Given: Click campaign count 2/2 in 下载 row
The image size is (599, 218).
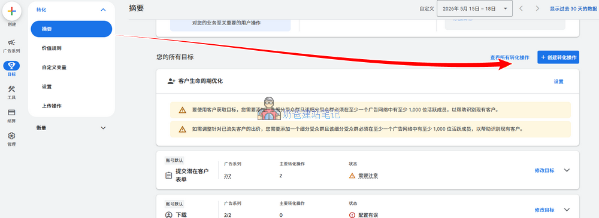Looking at the screenshot, I should click(x=228, y=215).
